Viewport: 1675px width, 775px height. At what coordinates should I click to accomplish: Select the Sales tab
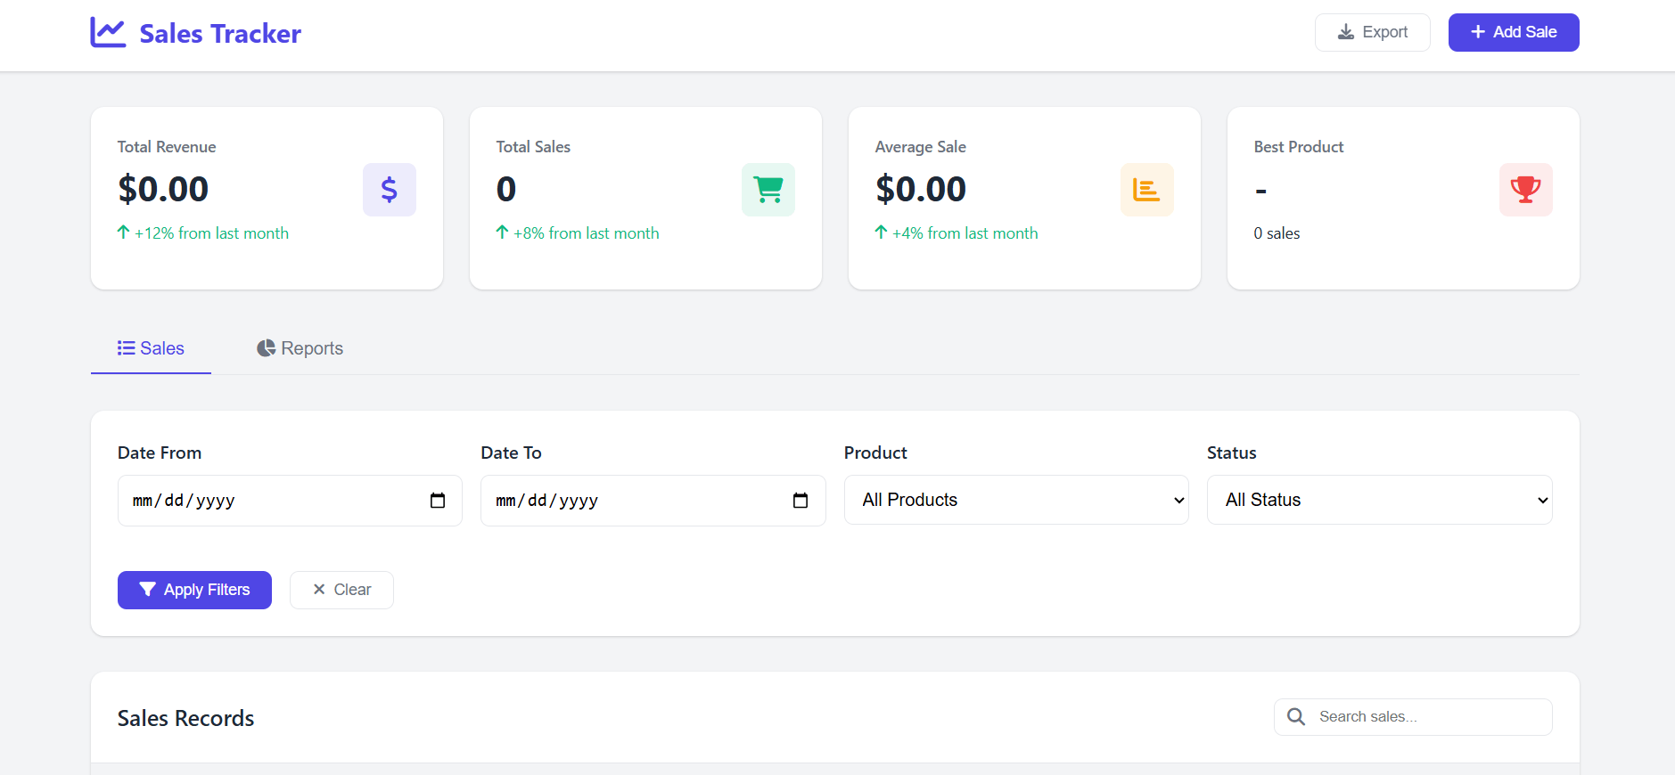151,348
